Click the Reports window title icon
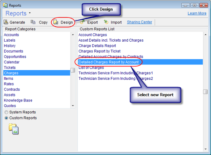Image resolution: width=211 pixels, height=155 pixels. point(5,6)
